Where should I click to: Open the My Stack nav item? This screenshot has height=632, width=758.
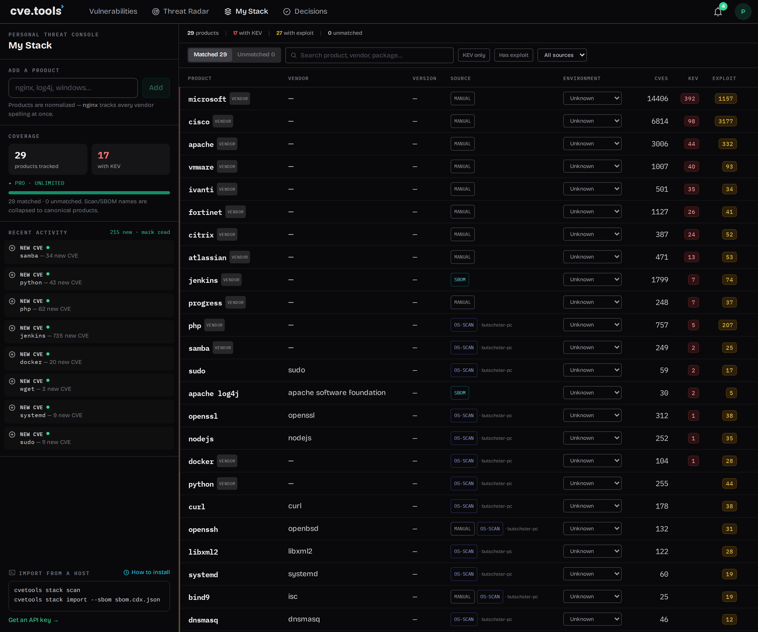pos(246,12)
